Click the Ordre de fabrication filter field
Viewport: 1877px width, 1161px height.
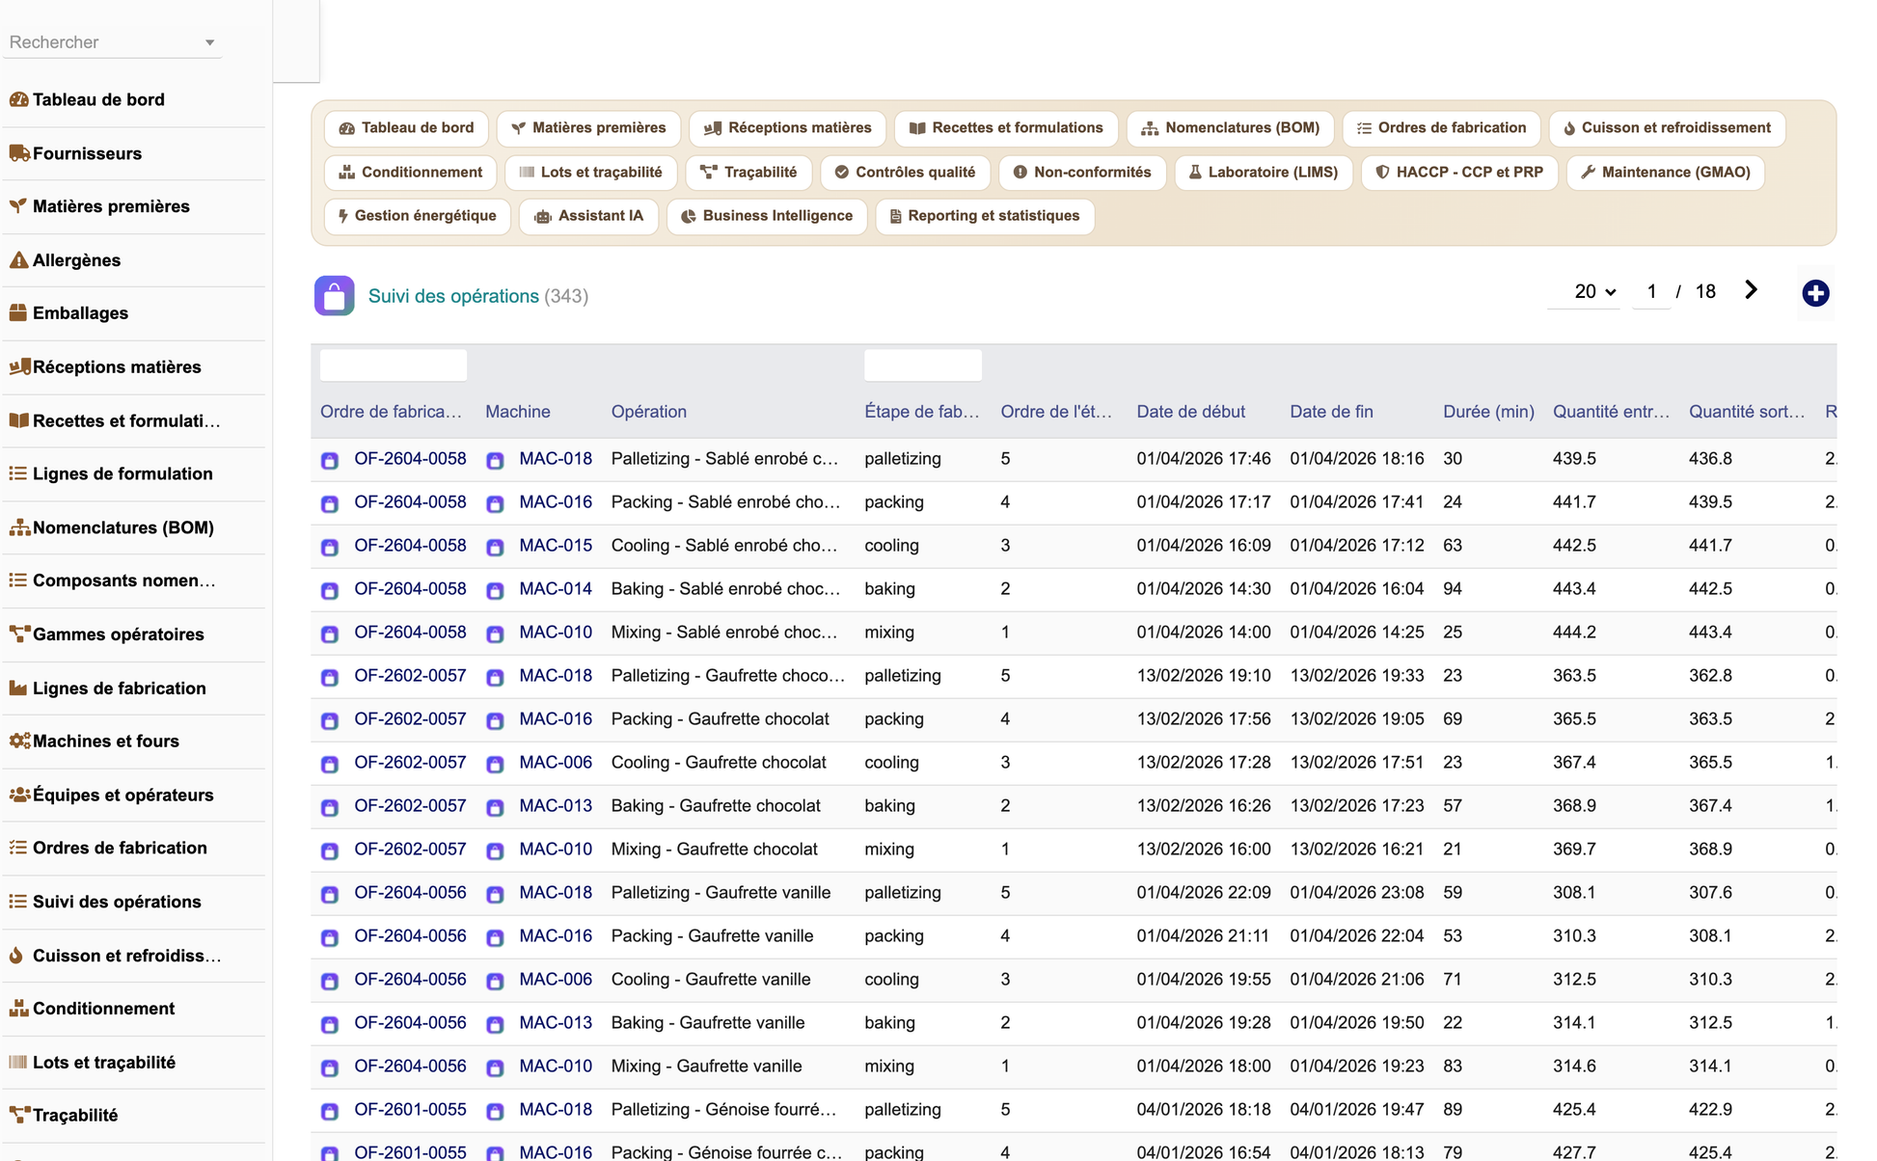(x=394, y=365)
